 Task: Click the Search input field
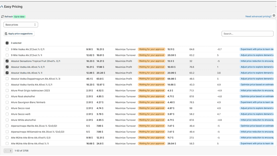tap(247, 33)
